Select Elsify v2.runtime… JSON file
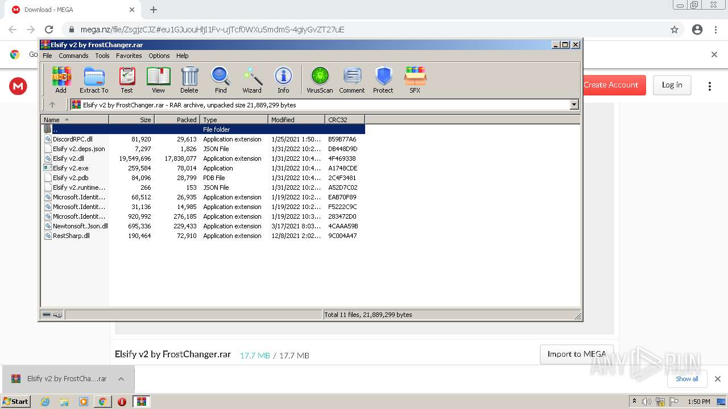This screenshot has height=409, width=728. click(x=203, y=187)
